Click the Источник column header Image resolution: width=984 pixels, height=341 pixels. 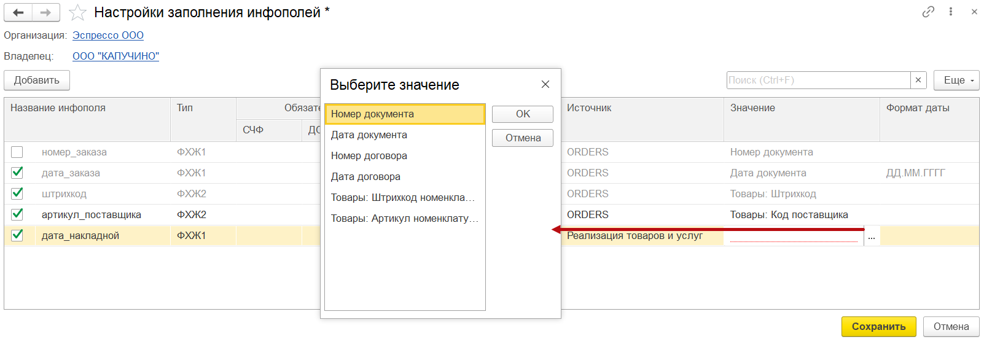click(642, 119)
